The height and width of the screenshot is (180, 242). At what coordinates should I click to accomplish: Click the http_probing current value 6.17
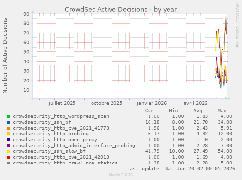pyautogui.click(x=154, y=134)
